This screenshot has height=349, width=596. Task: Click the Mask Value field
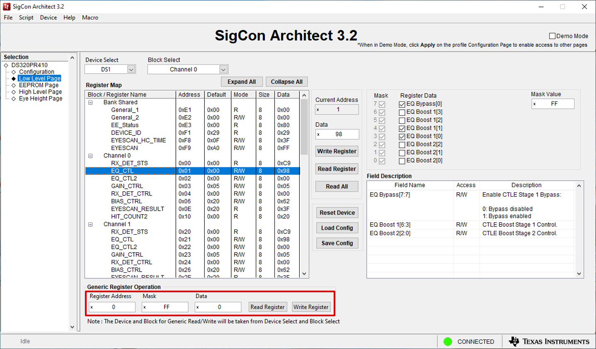coord(553,104)
